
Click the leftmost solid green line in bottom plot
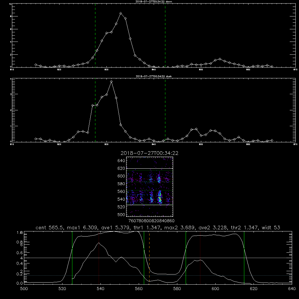[x=72, y=257]
